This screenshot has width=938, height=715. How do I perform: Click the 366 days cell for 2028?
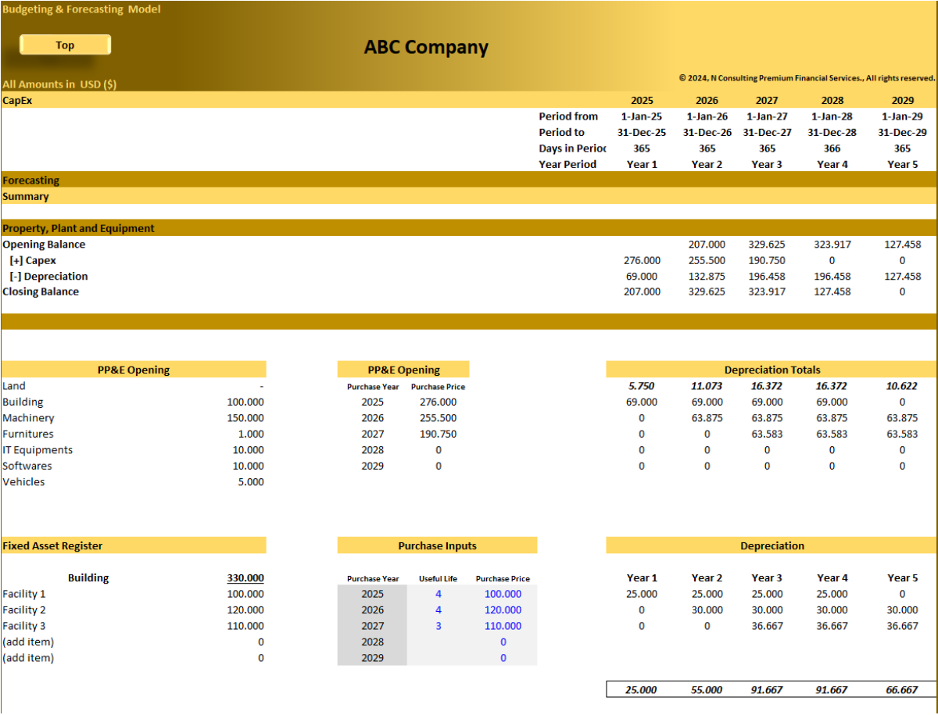(x=832, y=148)
